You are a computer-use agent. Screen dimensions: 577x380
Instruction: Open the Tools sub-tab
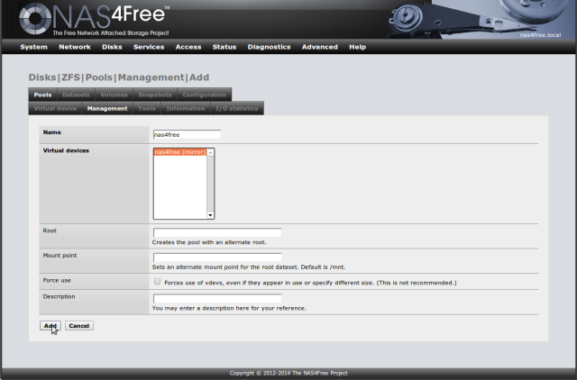click(146, 108)
